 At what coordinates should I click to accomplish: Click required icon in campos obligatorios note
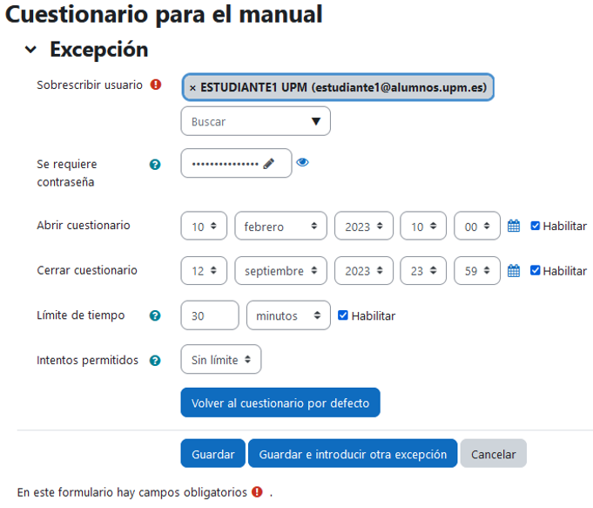click(x=257, y=491)
